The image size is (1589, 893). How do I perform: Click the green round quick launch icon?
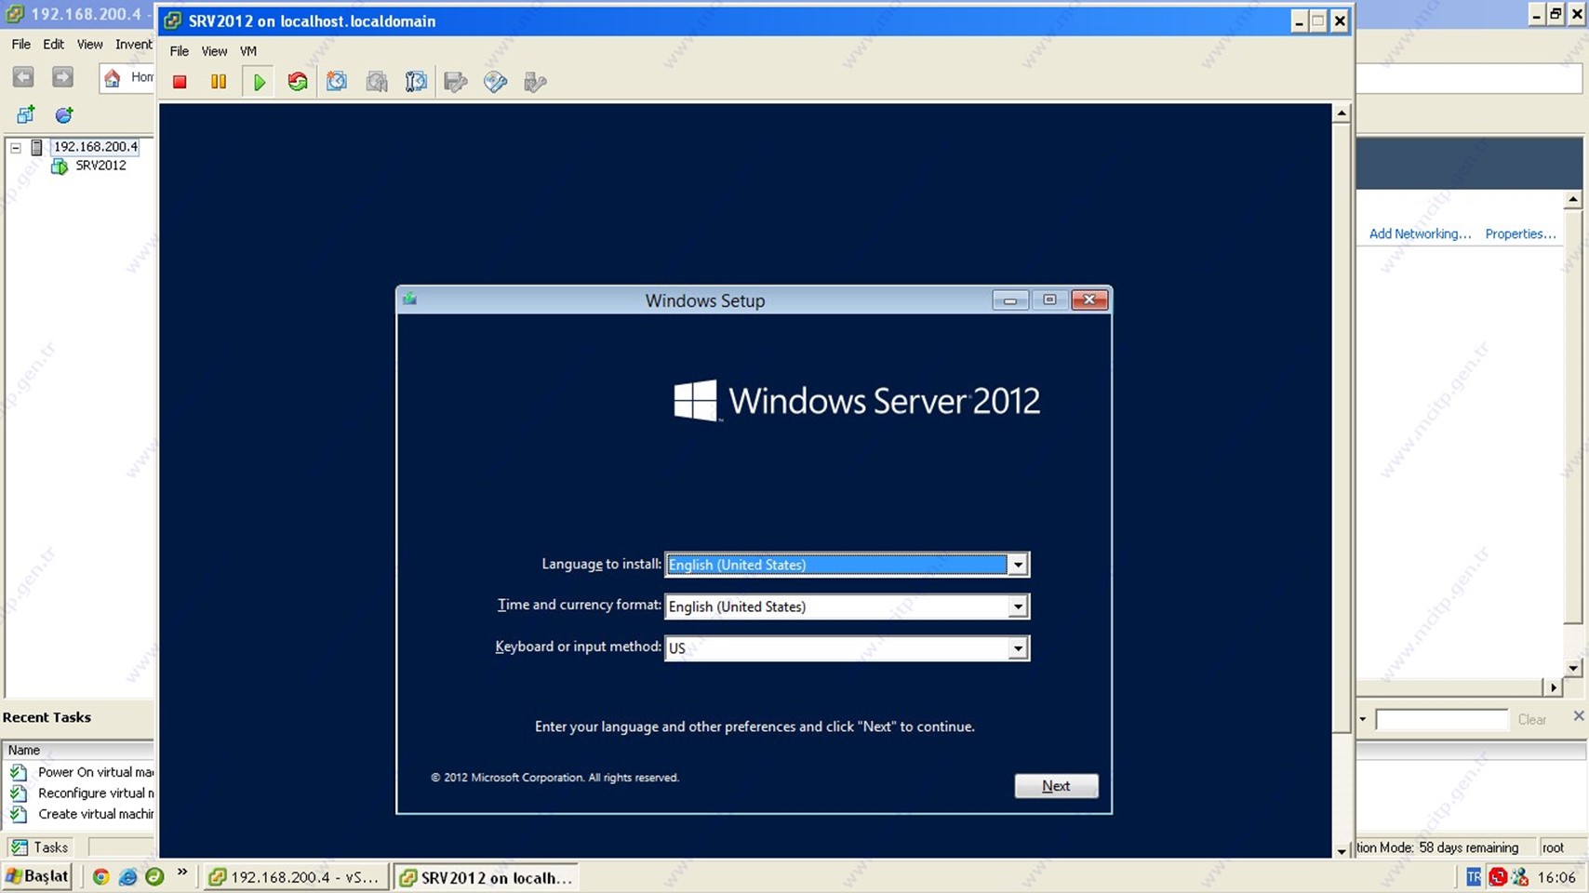[x=154, y=876]
